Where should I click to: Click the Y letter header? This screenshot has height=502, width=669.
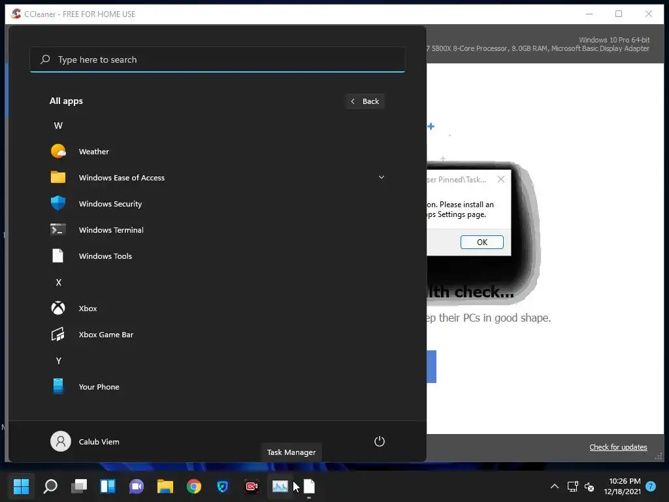(58, 361)
